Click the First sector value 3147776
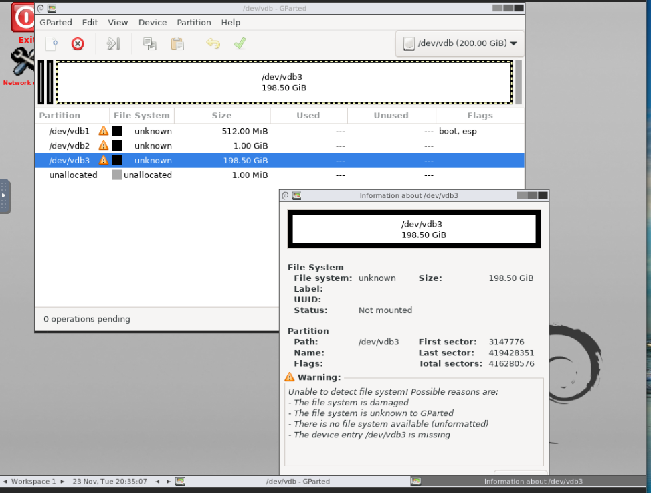Image resolution: width=651 pixels, height=493 pixels. (506, 342)
